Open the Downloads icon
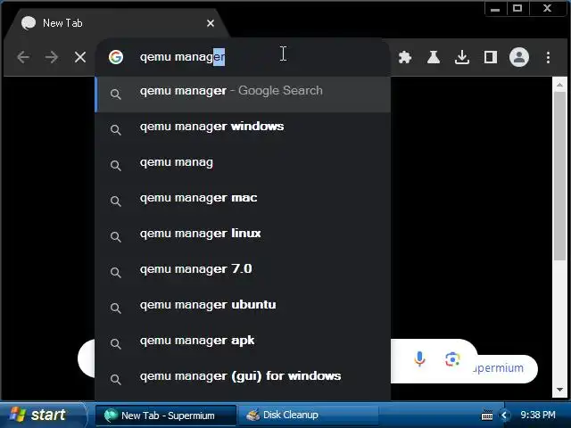The width and height of the screenshot is (571, 428). 462,57
